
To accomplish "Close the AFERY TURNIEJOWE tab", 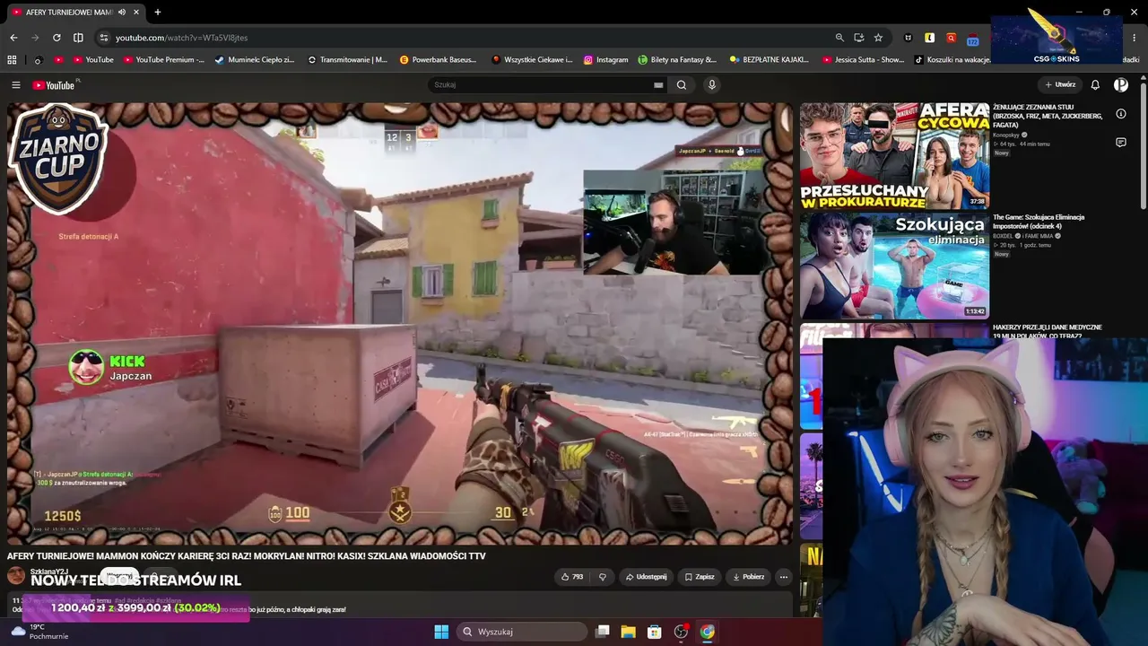I will [x=136, y=13].
